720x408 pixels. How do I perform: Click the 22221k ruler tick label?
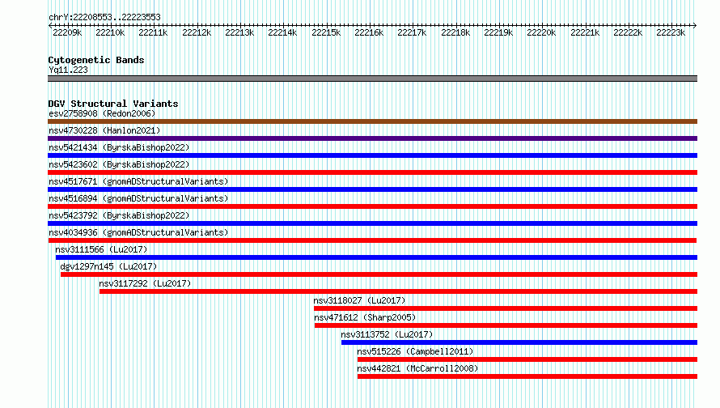pos(585,32)
